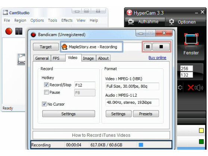Stop the Bandicam recording
The height and width of the screenshot is (156, 208).
pyautogui.click(x=161, y=47)
